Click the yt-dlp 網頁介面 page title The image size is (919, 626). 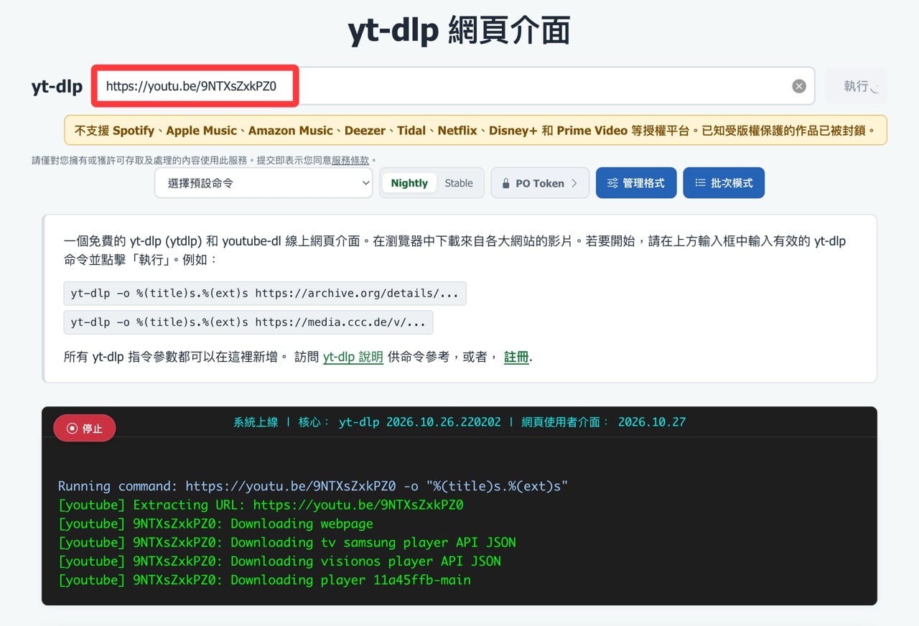459,31
